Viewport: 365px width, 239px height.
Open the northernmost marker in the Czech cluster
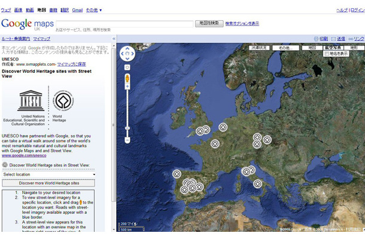[257, 137]
